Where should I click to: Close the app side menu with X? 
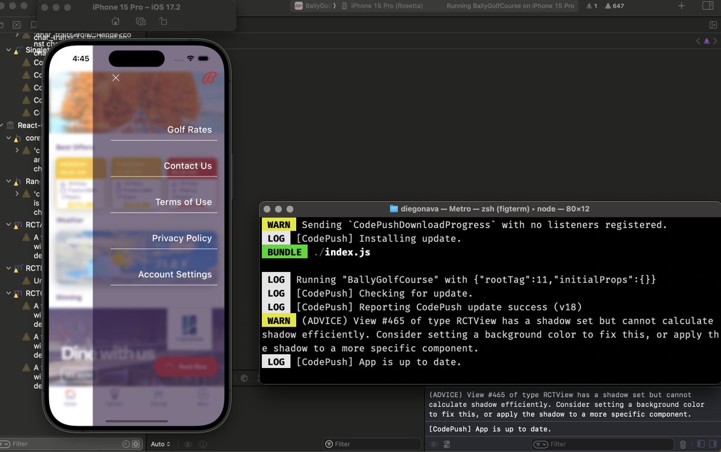click(116, 77)
